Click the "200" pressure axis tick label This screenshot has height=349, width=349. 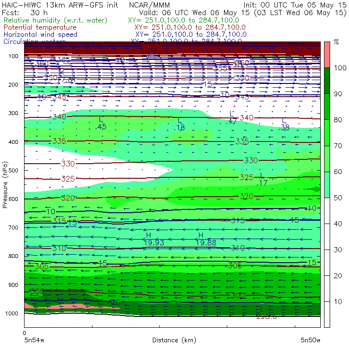point(13,84)
